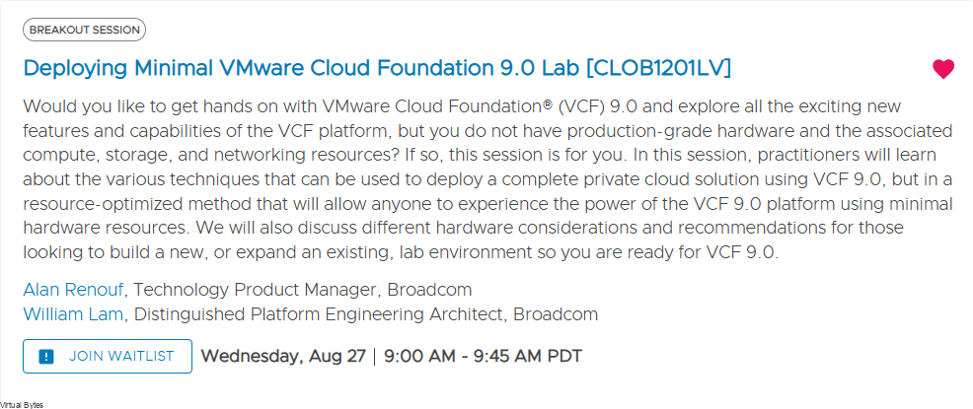Click the registered trademark symbol after Foundation
The image size is (973, 409).
pos(548,104)
